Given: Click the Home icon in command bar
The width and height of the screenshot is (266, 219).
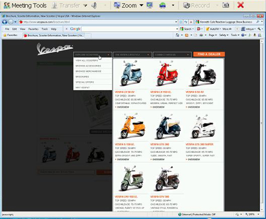Looking at the screenshot, I should (177, 35).
